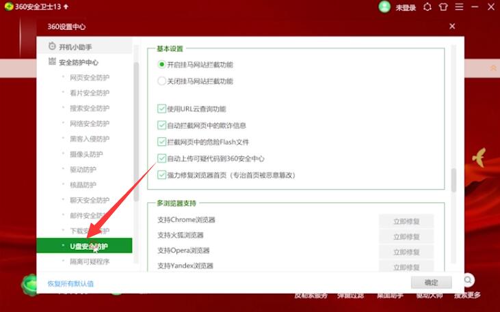Open 弹窗过滤 in main window
The height and width of the screenshot is (312, 500).
point(350,296)
